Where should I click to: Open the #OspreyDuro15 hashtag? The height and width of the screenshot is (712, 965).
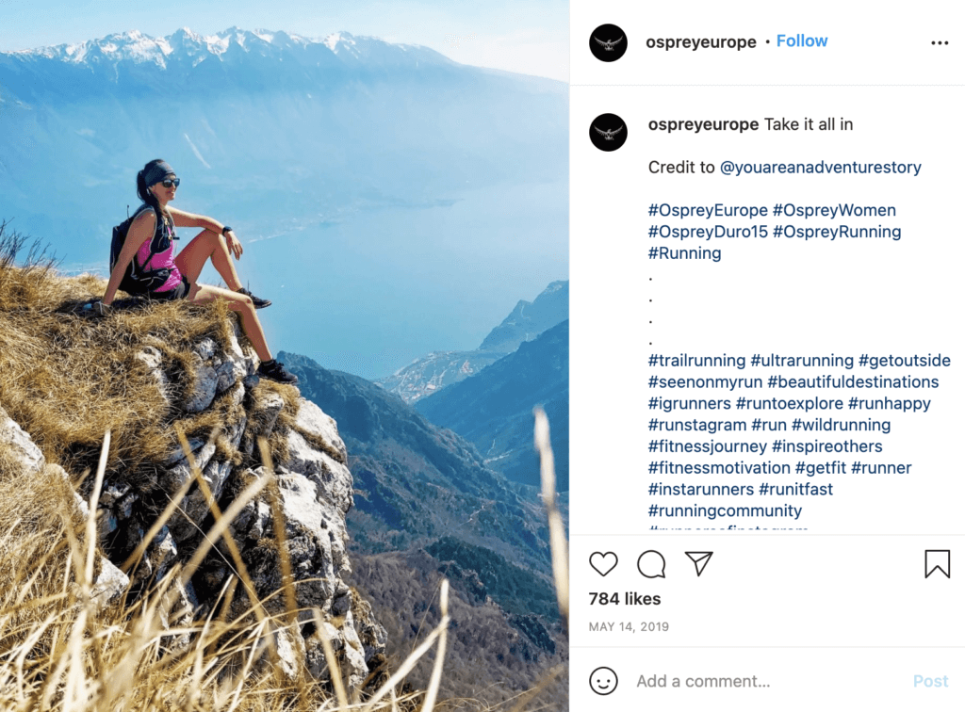708,232
